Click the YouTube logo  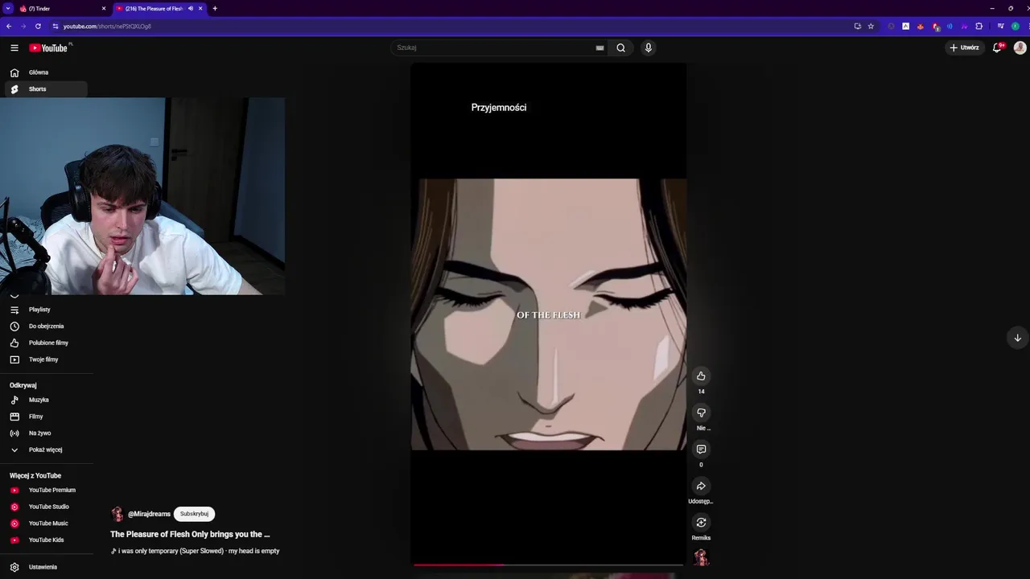(x=48, y=48)
